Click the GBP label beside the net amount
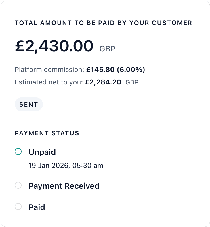This screenshot has width=210, height=227. 132,83
